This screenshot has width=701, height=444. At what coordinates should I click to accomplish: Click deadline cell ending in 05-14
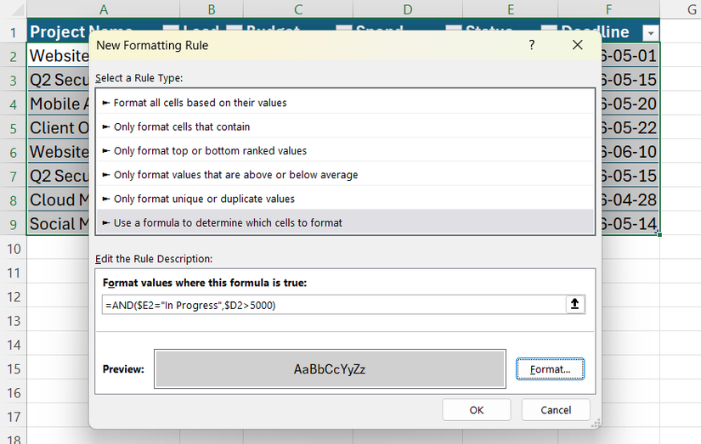coord(630,224)
